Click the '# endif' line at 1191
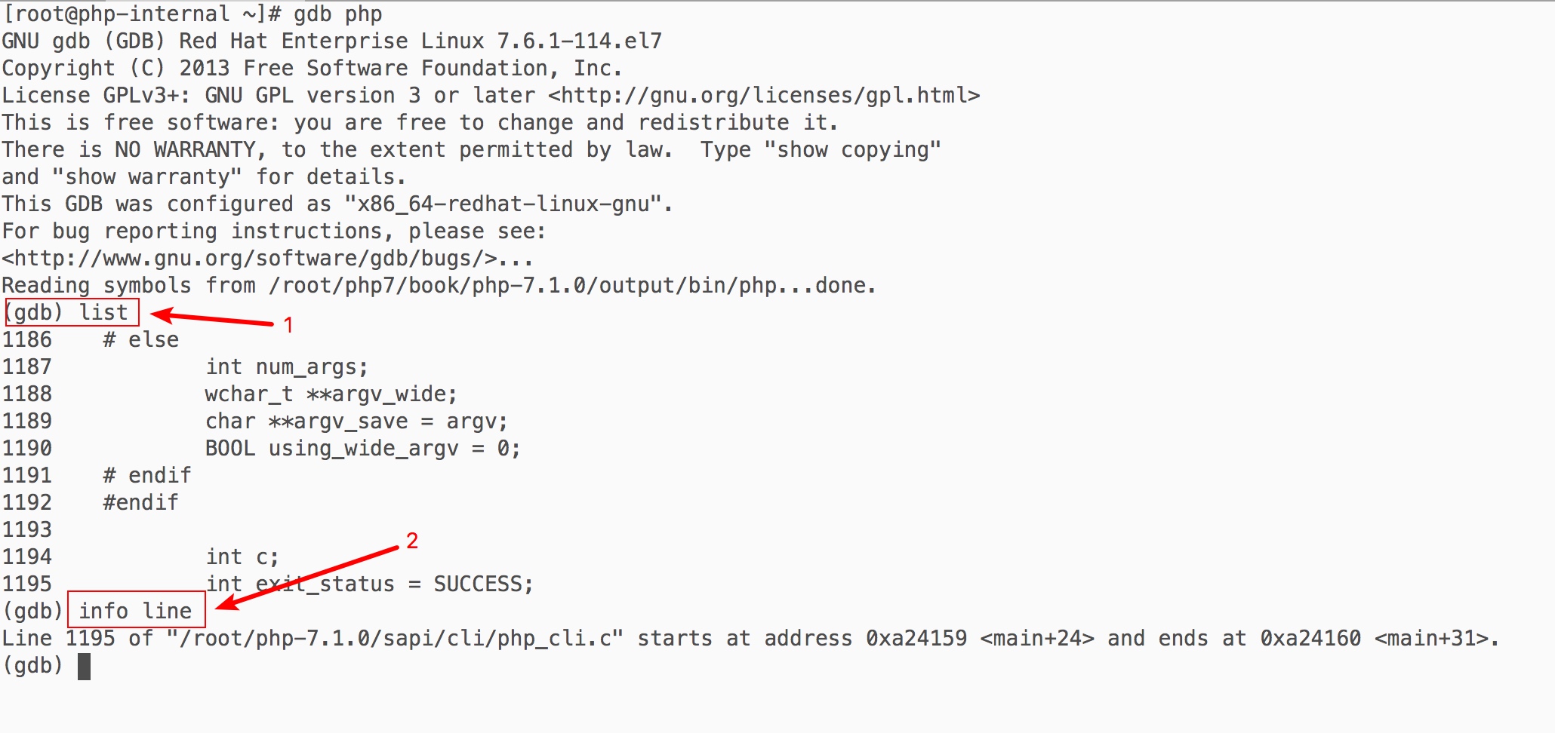The width and height of the screenshot is (1555, 733). (x=147, y=476)
